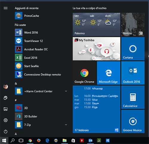Open the pictures folder sidebar icon
The height and width of the screenshot is (144, 149).
6,109
